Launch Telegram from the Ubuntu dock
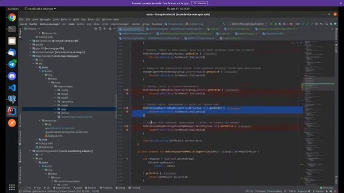The height and width of the screenshot is (193, 344). tap(12, 64)
